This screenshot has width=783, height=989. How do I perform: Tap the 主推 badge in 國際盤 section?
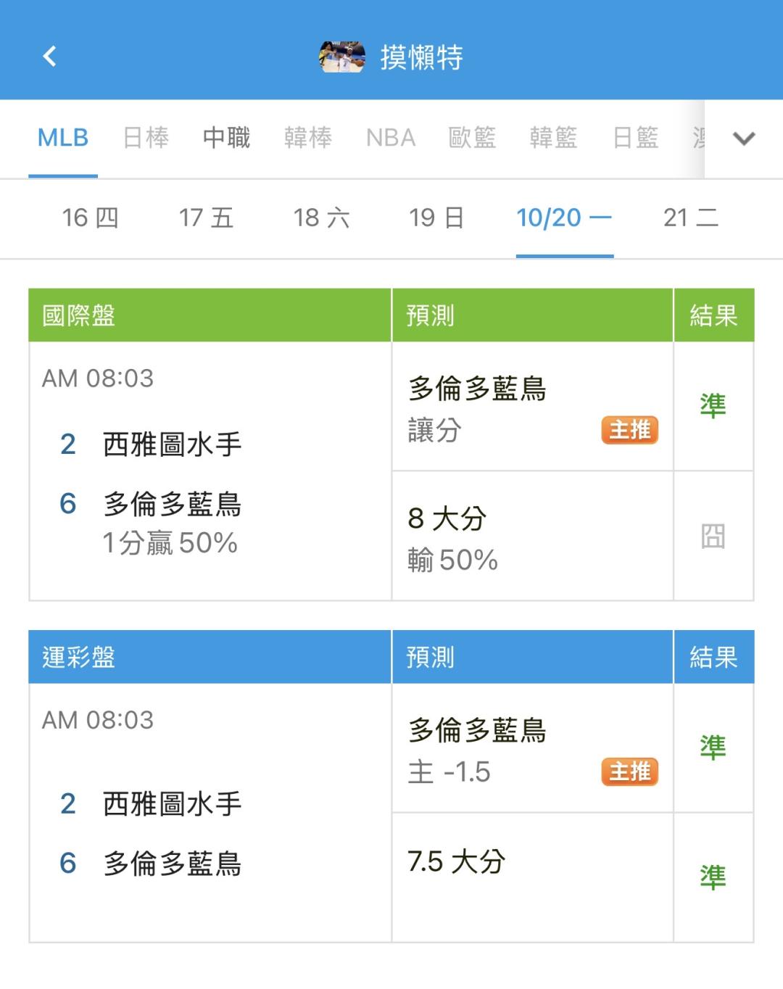point(629,430)
